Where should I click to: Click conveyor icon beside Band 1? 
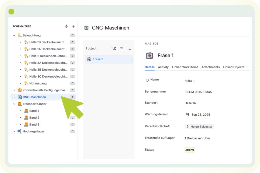pyautogui.click(x=26, y=111)
